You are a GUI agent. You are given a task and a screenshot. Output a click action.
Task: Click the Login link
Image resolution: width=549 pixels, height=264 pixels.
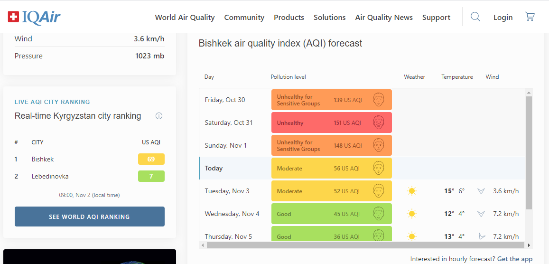(502, 18)
